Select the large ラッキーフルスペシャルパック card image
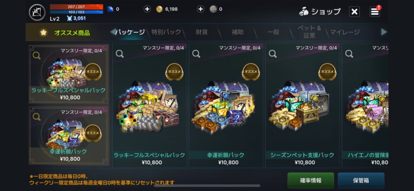Image resolution: width=414 pixels, height=191 pixels. pyautogui.click(x=150, y=105)
